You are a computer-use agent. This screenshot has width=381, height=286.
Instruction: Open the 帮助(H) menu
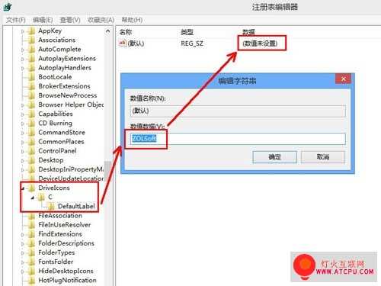tap(132, 20)
